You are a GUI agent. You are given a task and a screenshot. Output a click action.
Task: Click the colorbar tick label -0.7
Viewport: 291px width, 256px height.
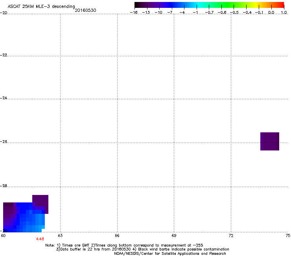209,13
